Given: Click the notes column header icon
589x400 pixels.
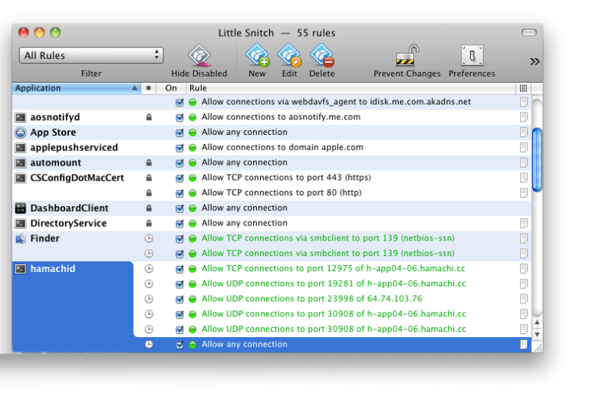Looking at the screenshot, I should click(x=523, y=88).
